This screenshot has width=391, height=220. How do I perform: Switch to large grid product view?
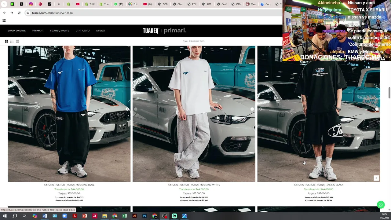(x=6, y=41)
